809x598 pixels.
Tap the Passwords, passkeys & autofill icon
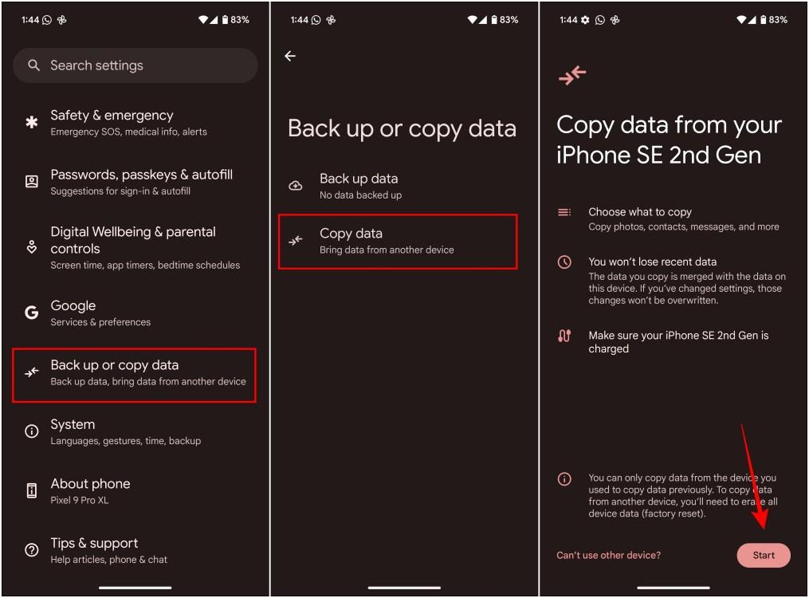(x=31, y=182)
